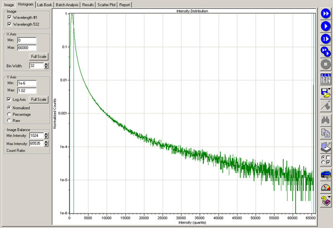Switch to the Batch Analysis tab

(67, 4)
